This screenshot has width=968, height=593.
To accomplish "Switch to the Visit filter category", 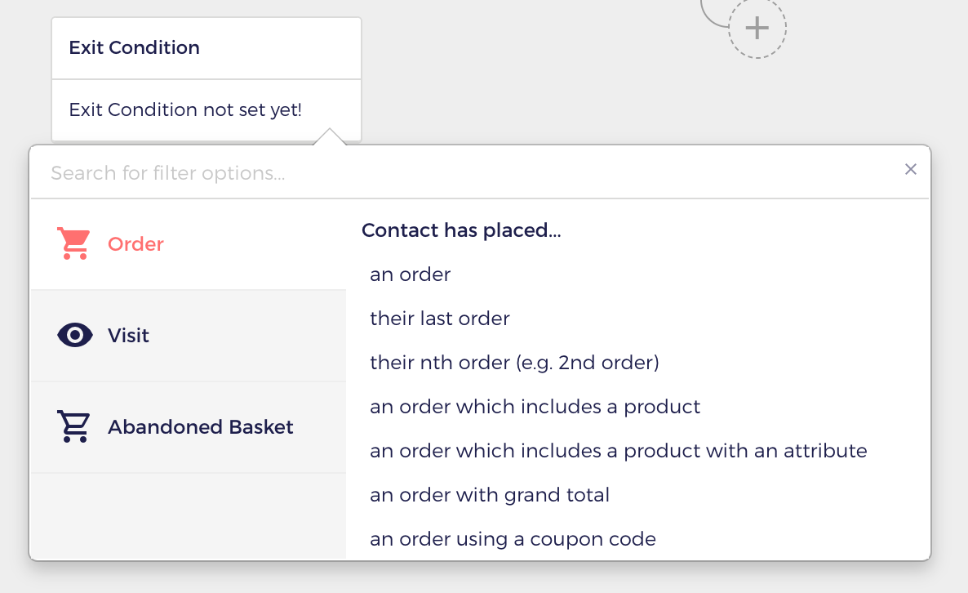I will (x=189, y=336).
